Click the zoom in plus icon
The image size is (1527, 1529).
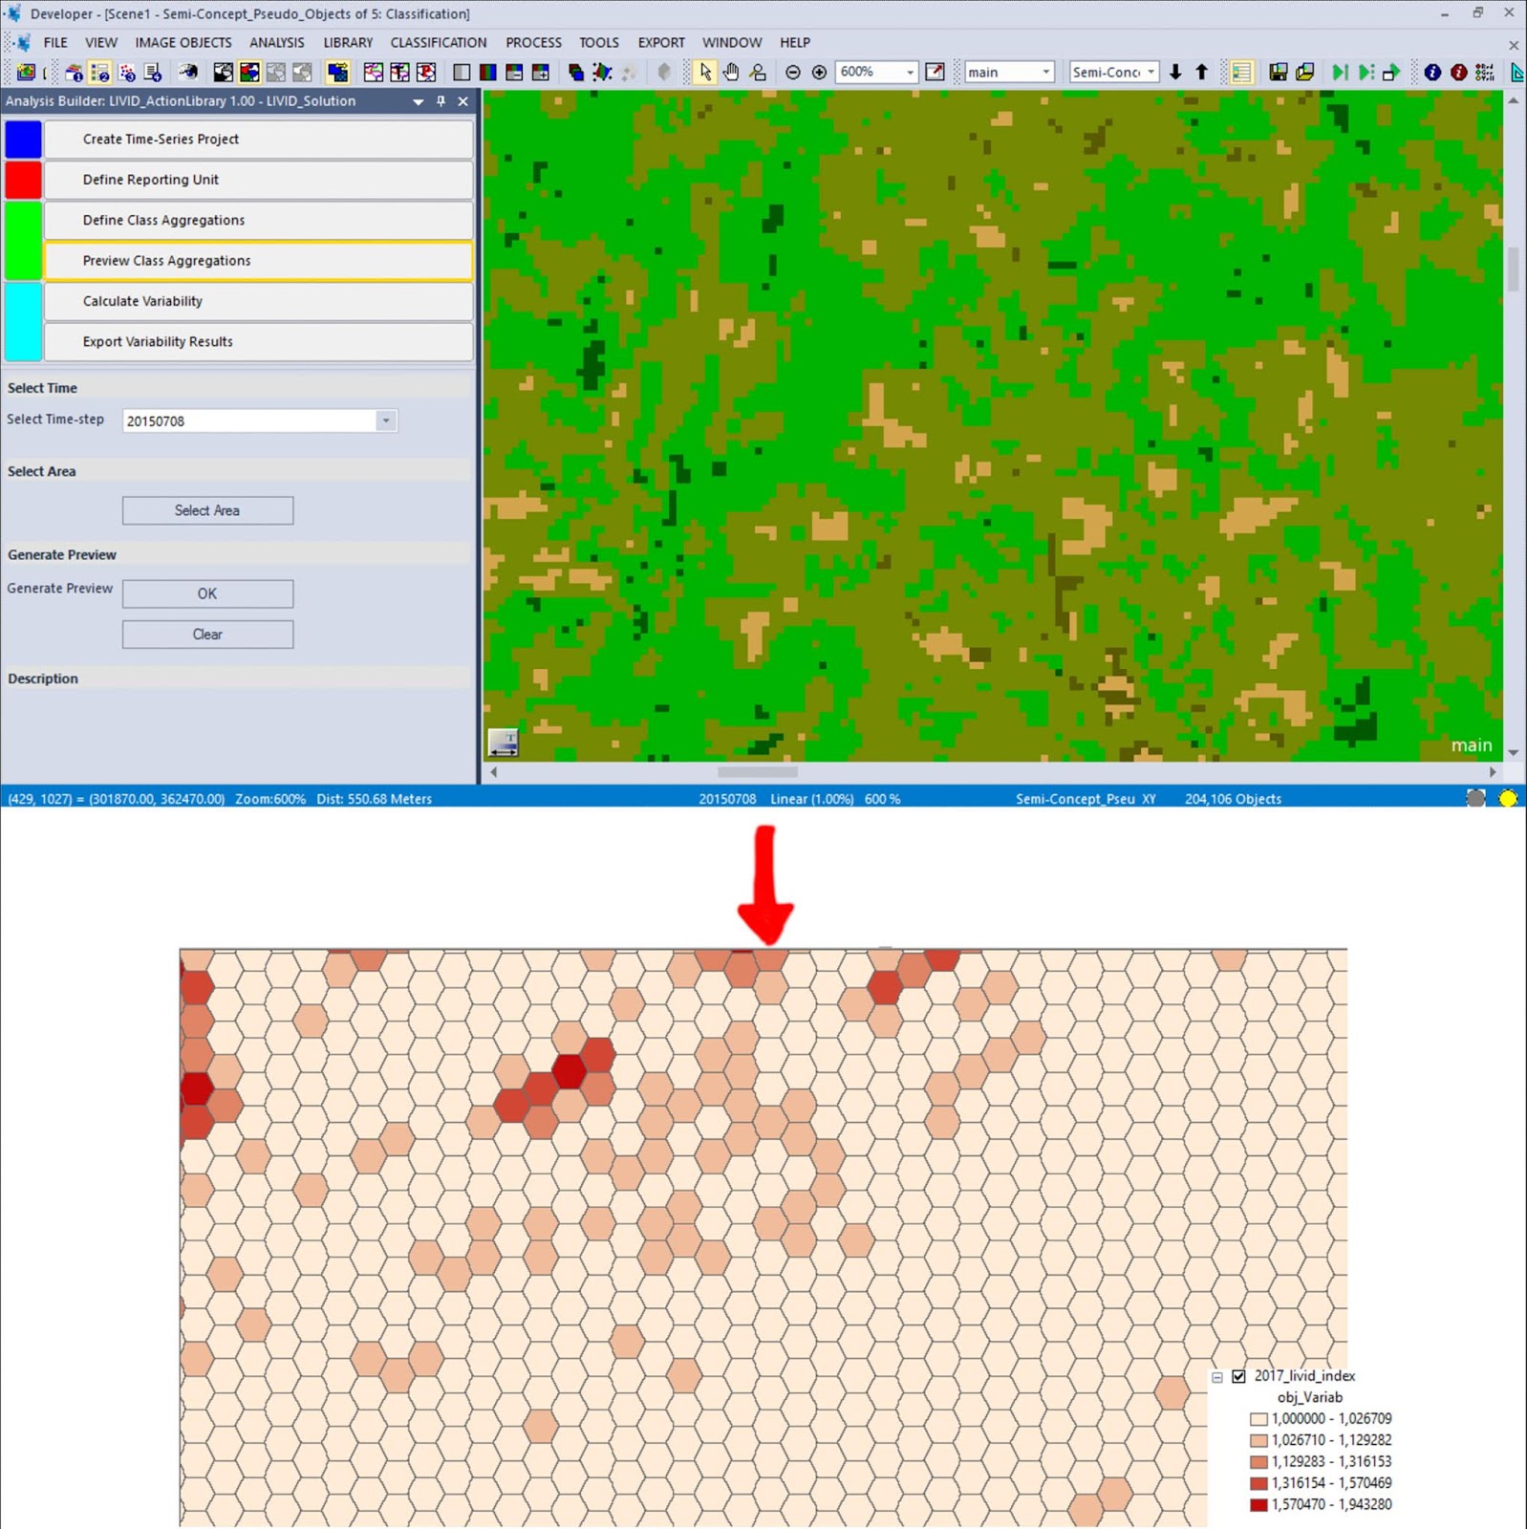click(x=819, y=73)
